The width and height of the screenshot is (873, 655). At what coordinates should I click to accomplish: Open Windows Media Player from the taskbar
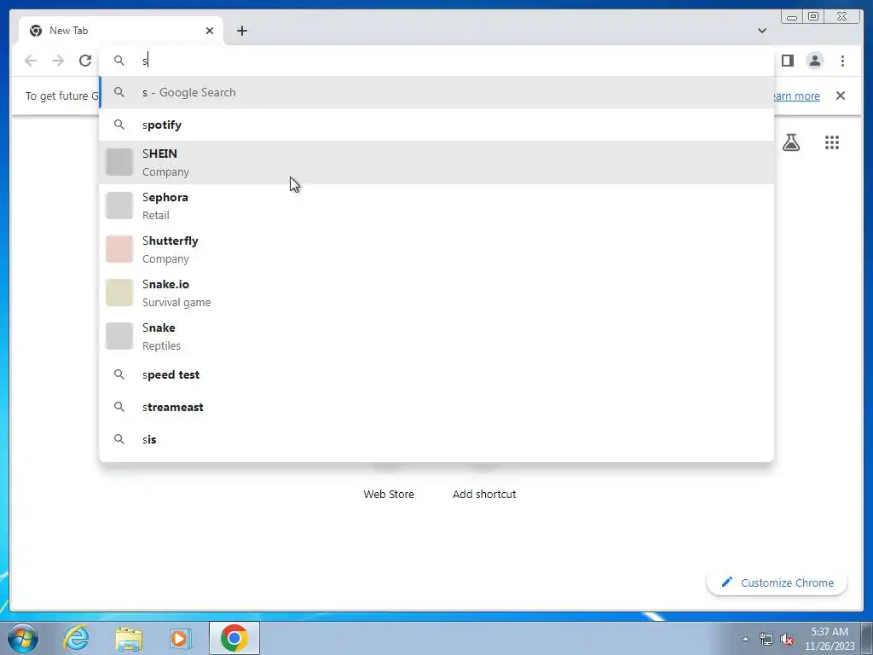click(x=181, y=638)
